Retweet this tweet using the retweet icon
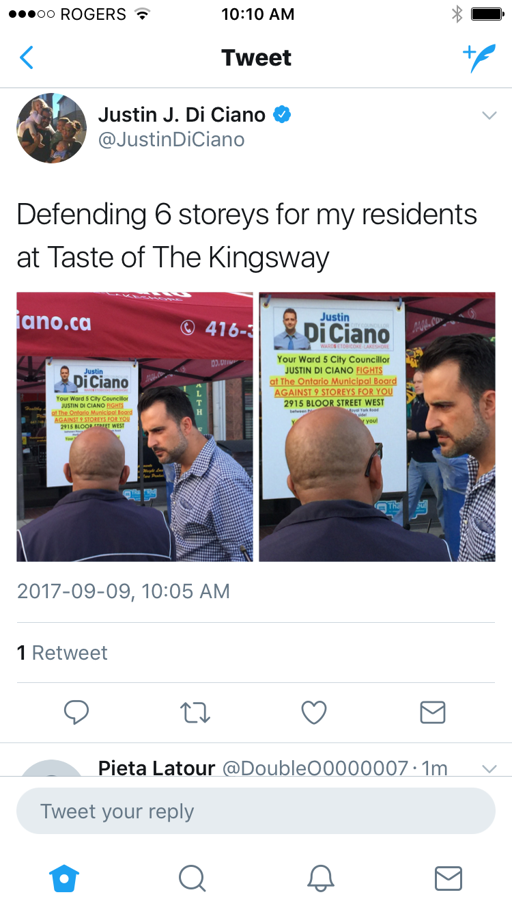The width and height of the screenshot is (512, 912). pos(196,712)
